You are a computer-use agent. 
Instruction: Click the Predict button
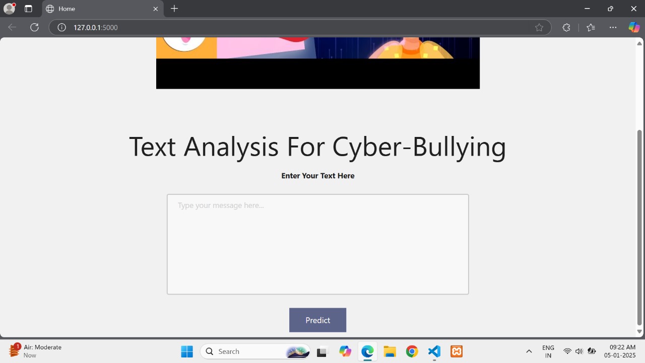[317, 320]
